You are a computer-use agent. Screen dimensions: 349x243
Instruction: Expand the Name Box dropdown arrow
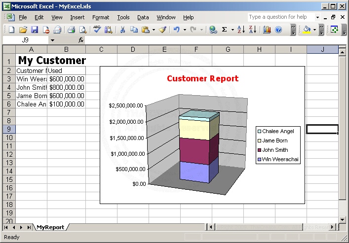[x=52, y=40]
